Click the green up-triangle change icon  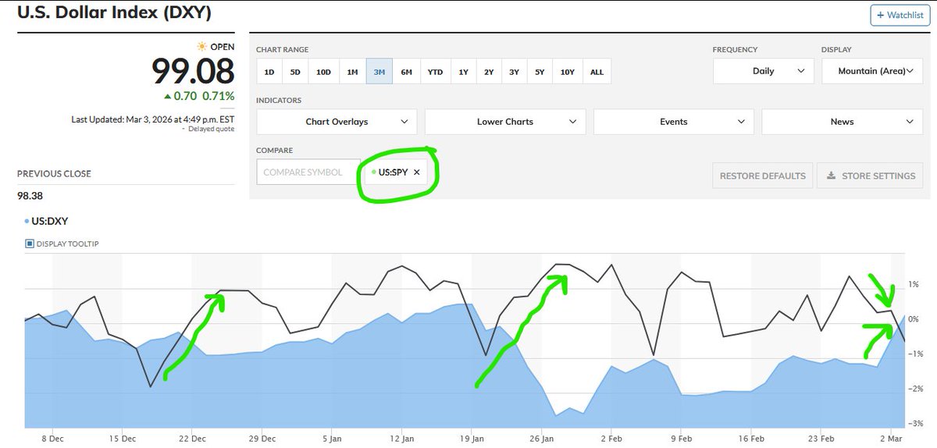tap(167, 96)
